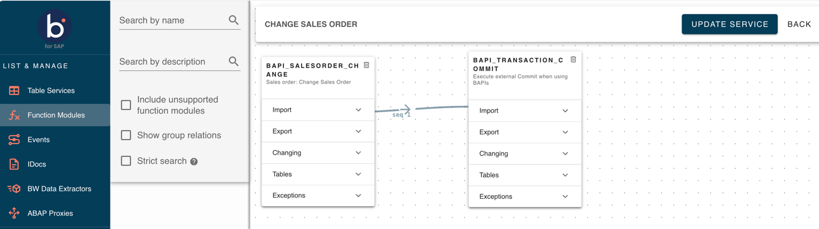This screenshot has width=819, height=229.
Task: Click the Strict search help icon
Action: pos(194,161)
